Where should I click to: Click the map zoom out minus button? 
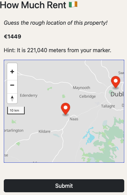click(12, 85)
